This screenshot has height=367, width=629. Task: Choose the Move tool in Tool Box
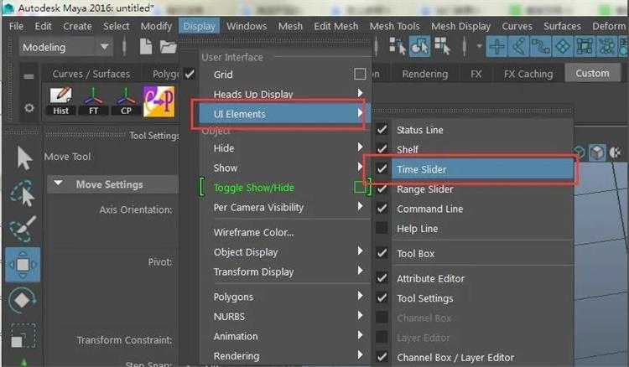pyautogui.click(x=23, y=265)
